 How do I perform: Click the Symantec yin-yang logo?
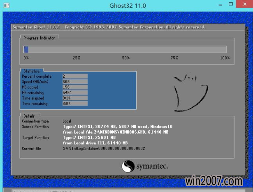point(128,166)
